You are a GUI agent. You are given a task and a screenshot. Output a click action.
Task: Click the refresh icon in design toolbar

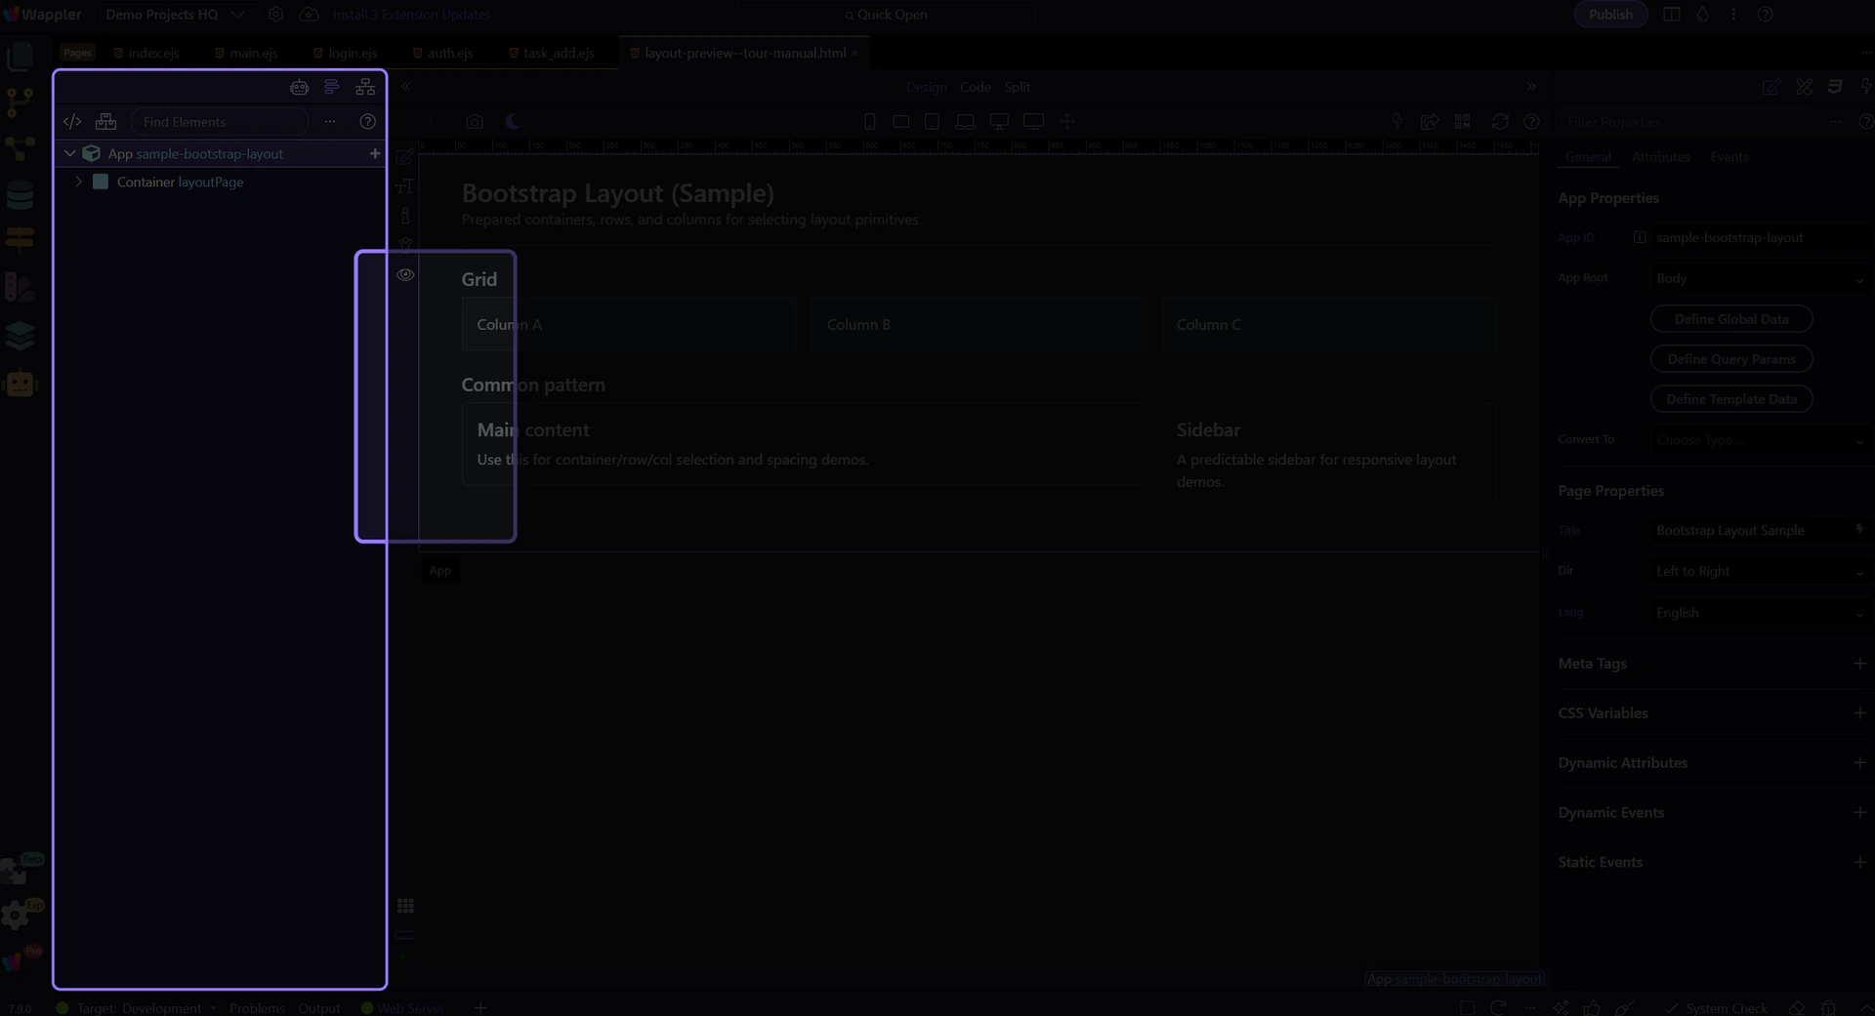click(1500, 122)
